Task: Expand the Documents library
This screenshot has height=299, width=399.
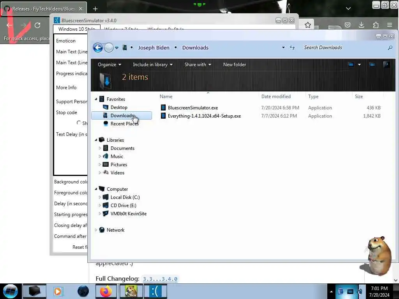Action: [100, 148]
